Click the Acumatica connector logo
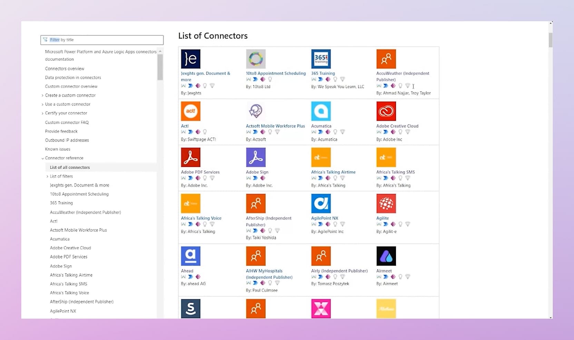This screenshot has height=340, width=574. tap(321, 111)
